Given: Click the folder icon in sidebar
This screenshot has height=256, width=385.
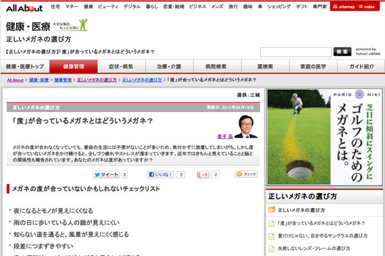Looking at the screenshot, I should [x=272, y=209].
